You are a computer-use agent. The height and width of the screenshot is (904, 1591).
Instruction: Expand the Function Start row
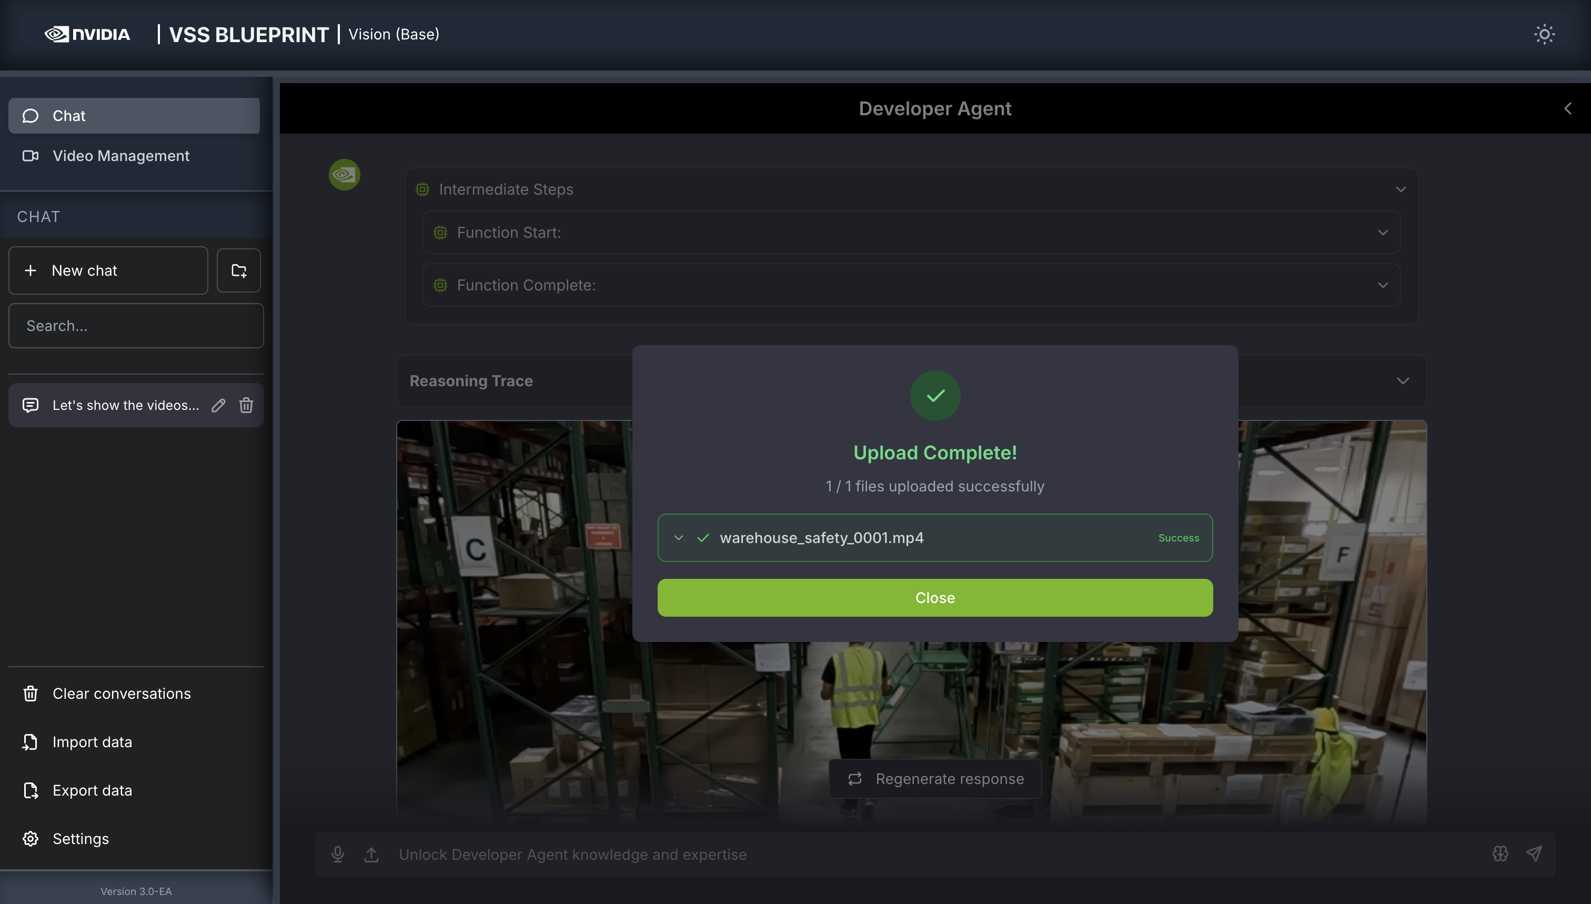[x=1383, y=233]
